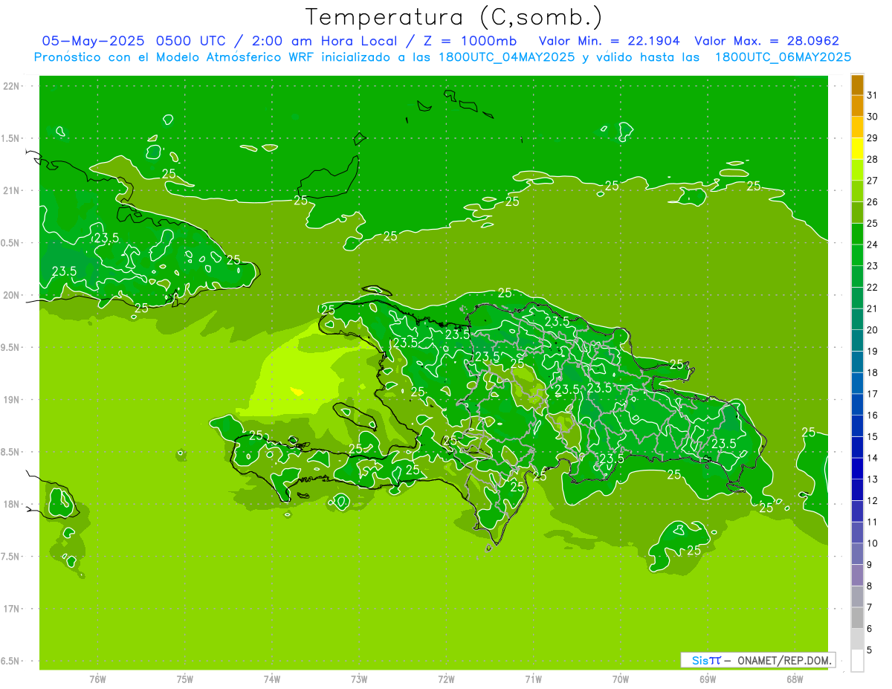Screen dimensions: 892x689
Task: Pick the purple swatch between 9 and 10
Action: [x=857, y=554]
